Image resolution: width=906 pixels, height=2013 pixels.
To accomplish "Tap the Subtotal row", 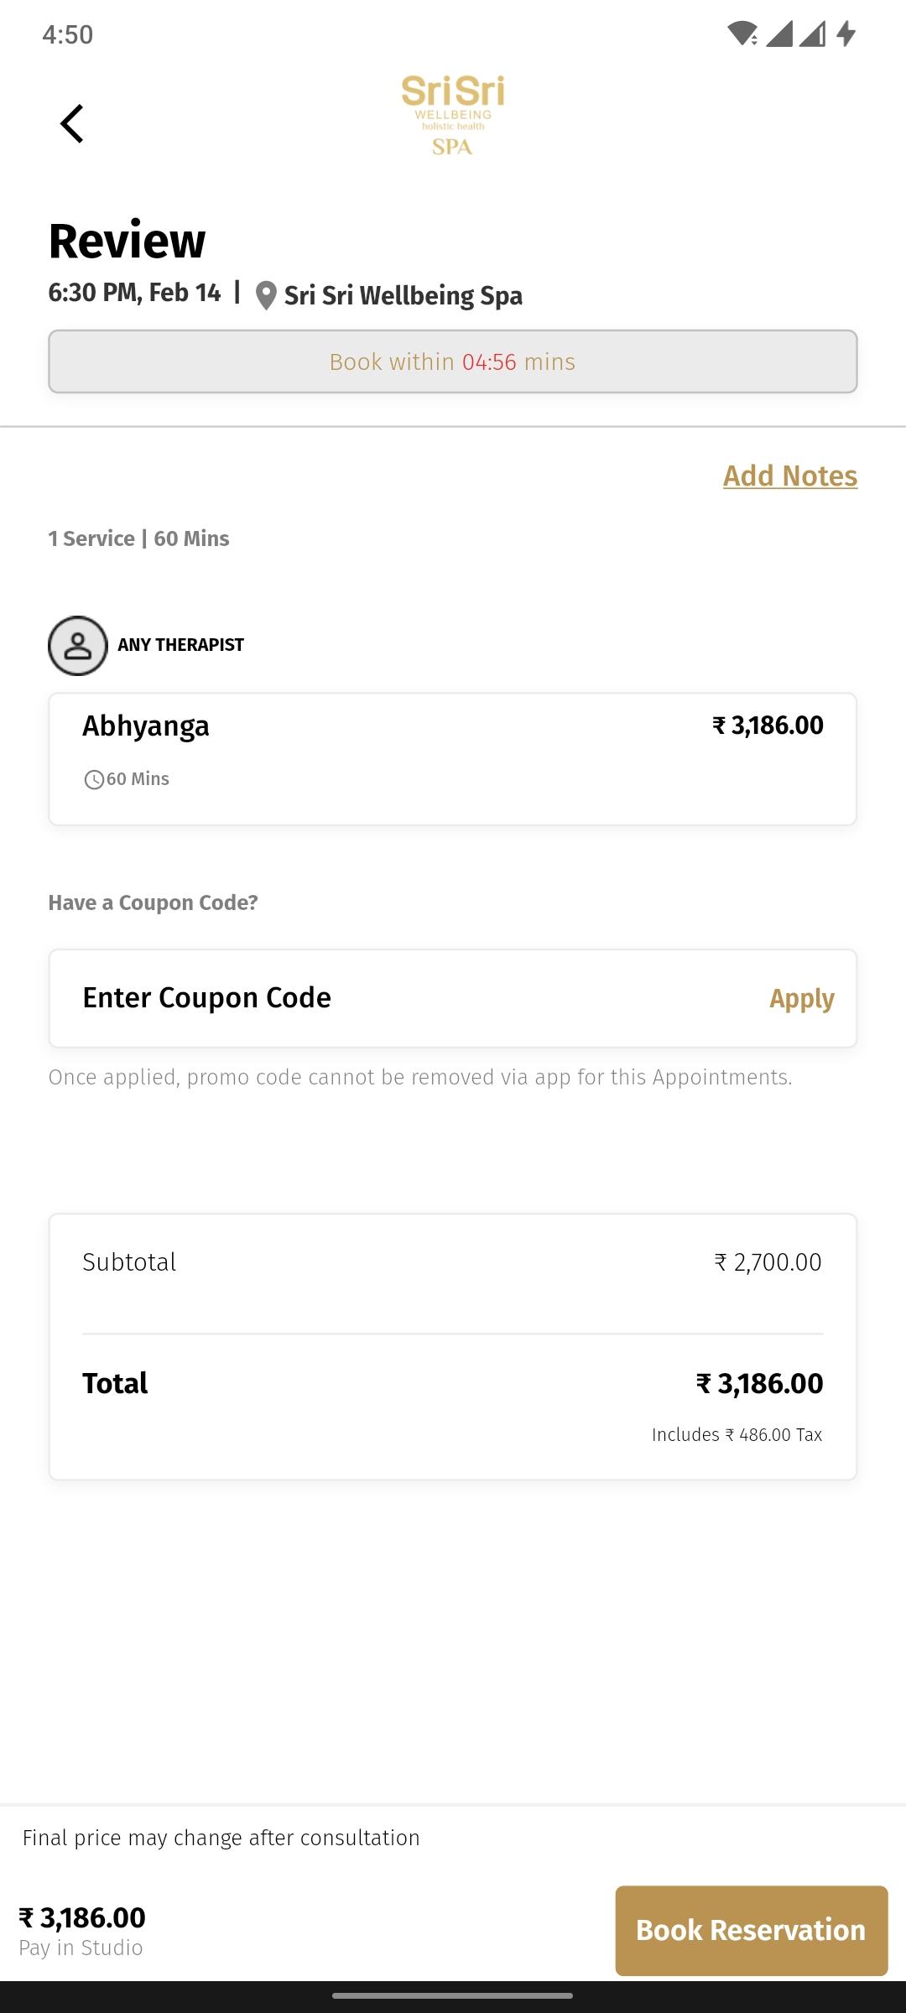I will [x=453, y=1262].
